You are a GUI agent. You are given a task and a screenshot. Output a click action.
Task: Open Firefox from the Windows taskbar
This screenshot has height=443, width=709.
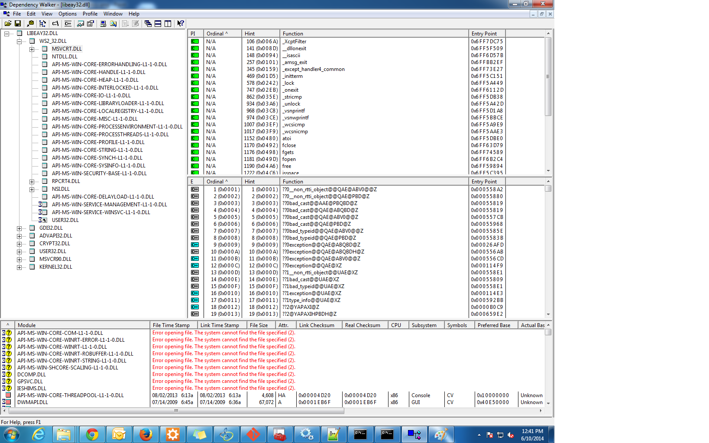point(146,434)
